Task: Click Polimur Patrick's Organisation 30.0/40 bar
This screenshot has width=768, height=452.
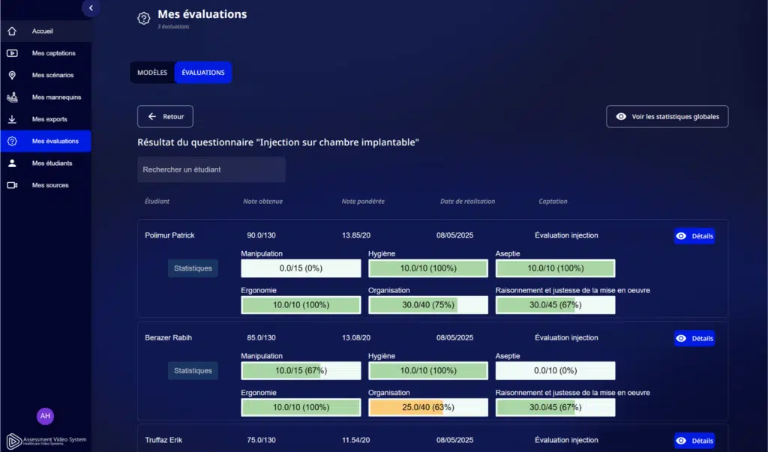Action: pyautogui.click(x=428, y=305)
